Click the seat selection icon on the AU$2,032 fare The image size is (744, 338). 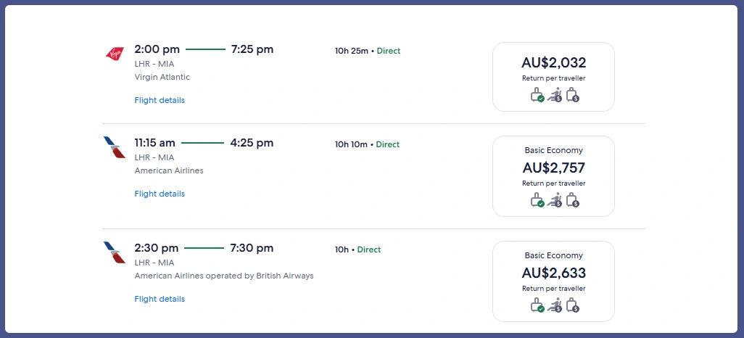[x=555, y=95]
